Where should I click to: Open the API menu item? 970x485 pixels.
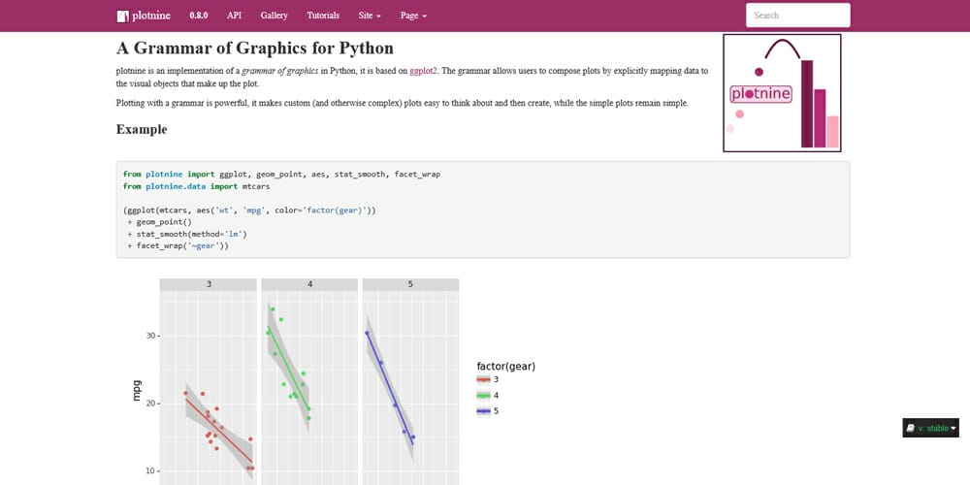[x=234, y=16]
